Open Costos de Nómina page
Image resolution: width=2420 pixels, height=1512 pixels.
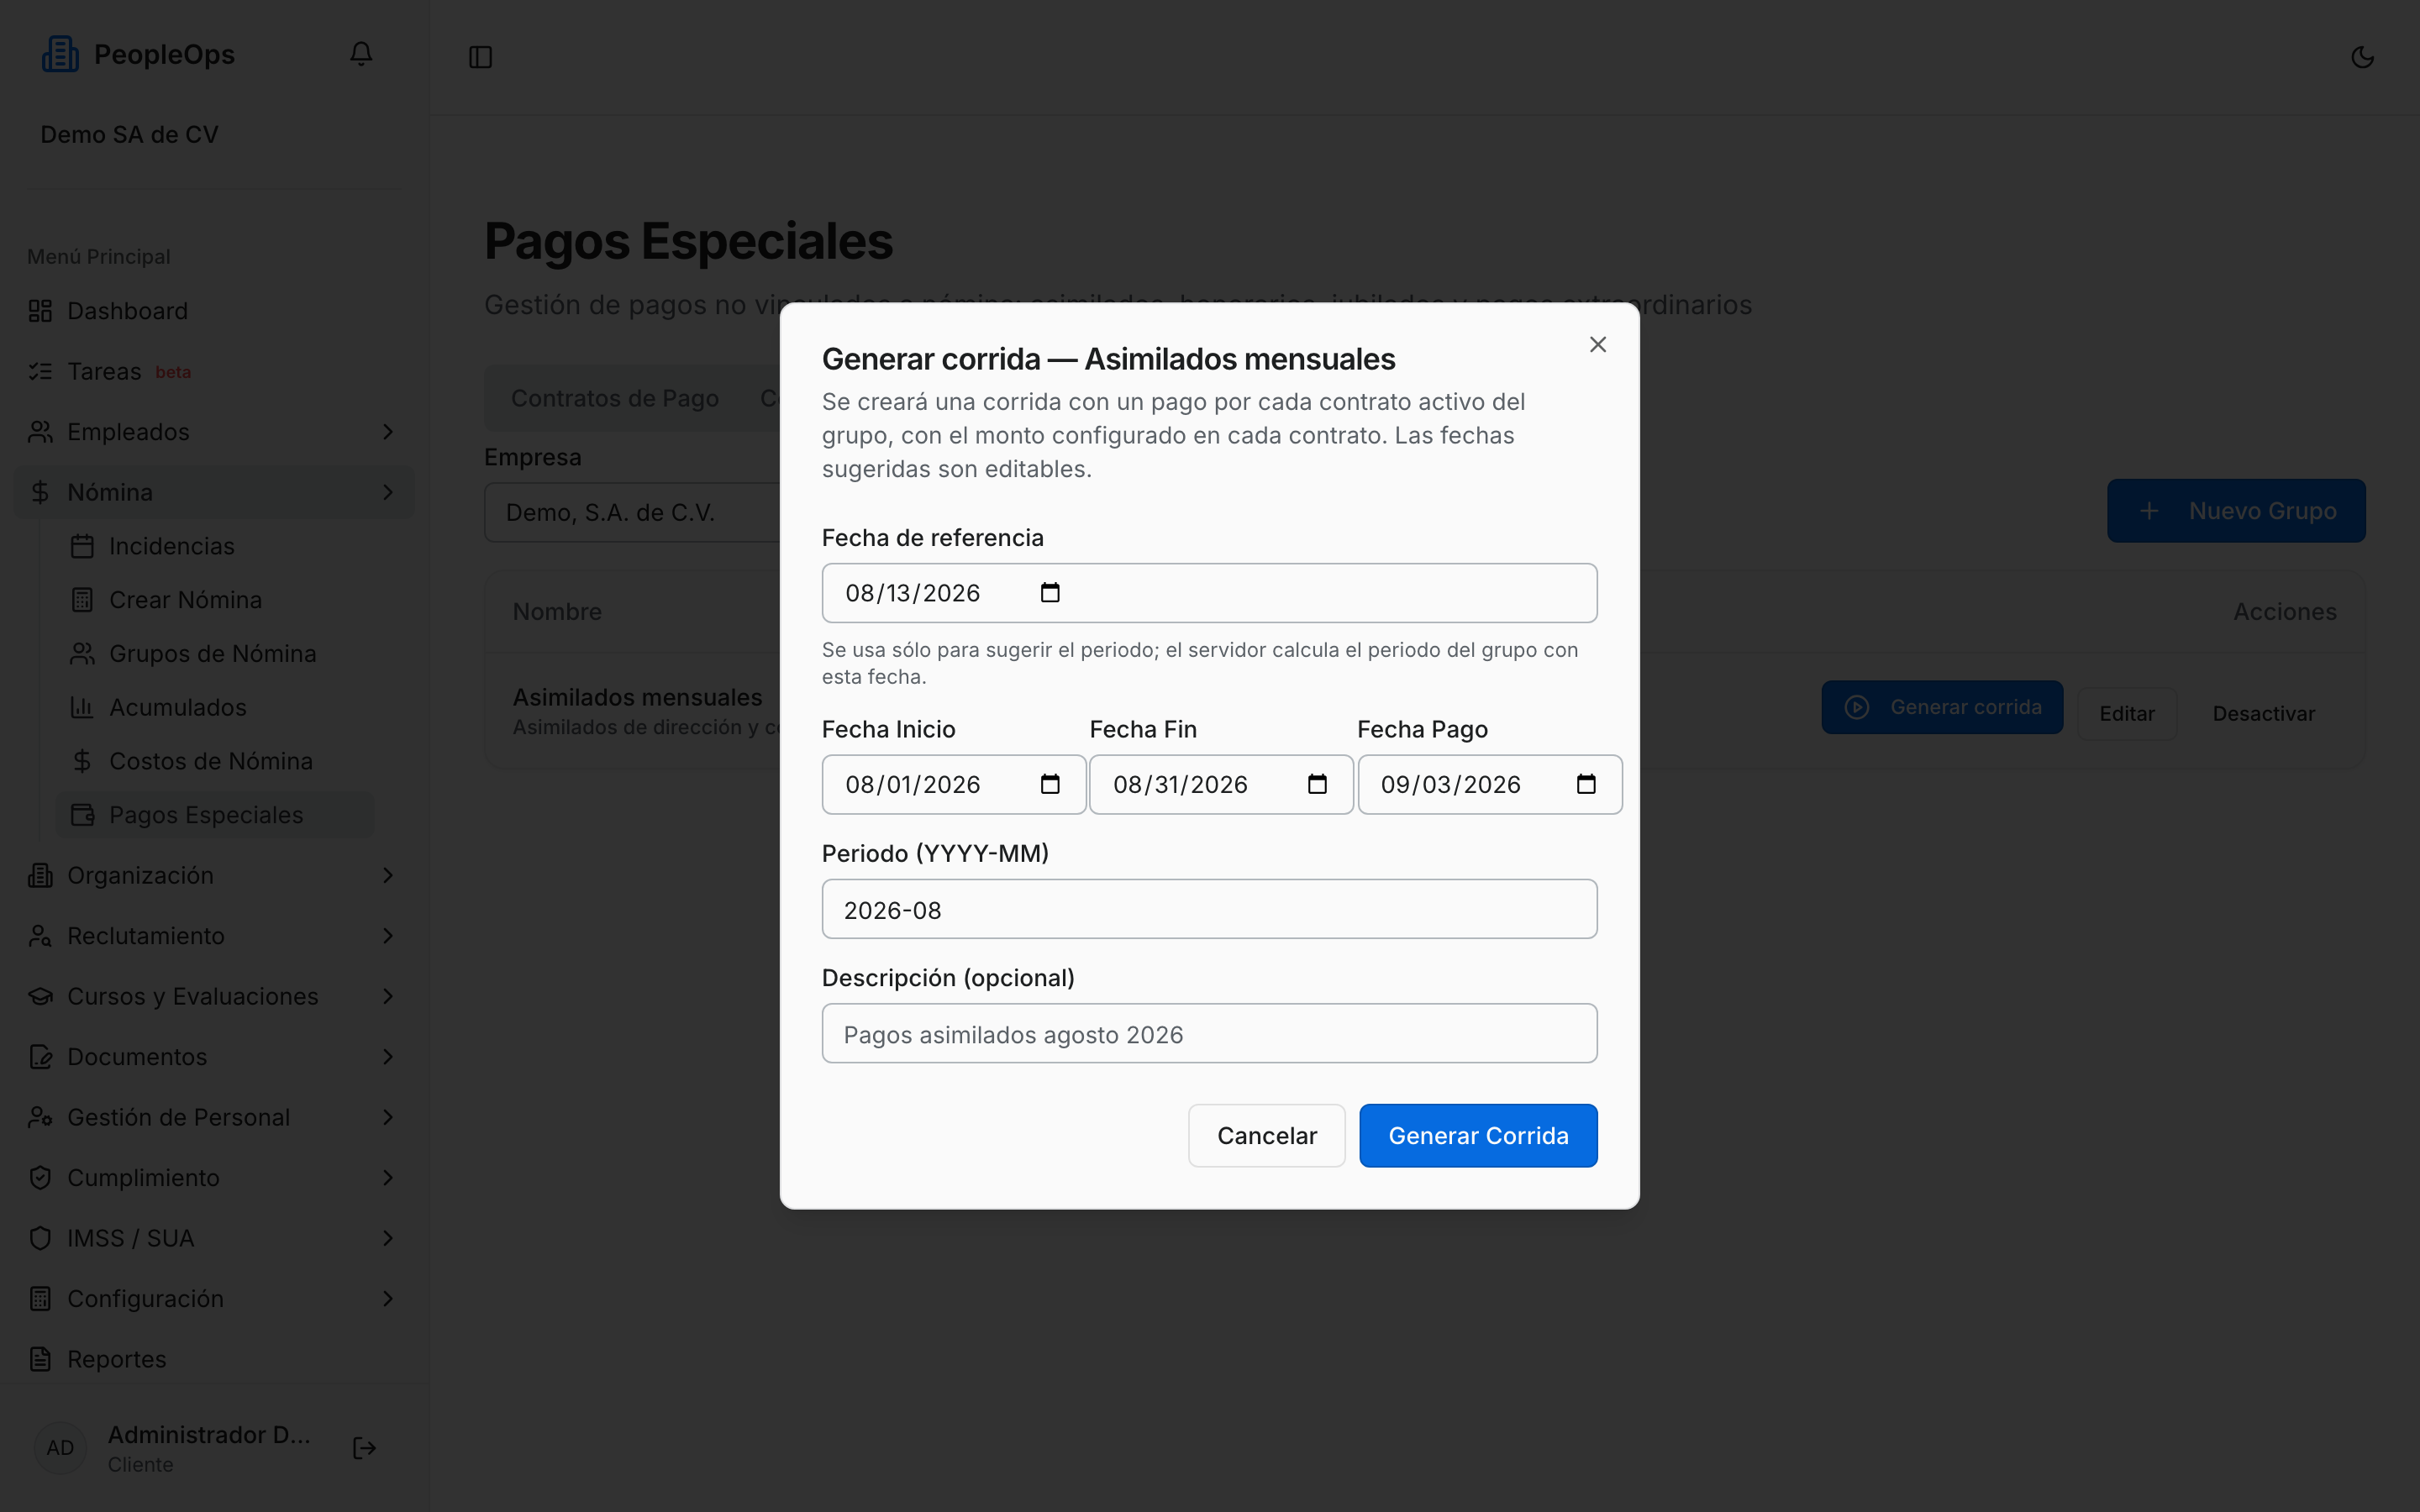(x=215, y=762)
